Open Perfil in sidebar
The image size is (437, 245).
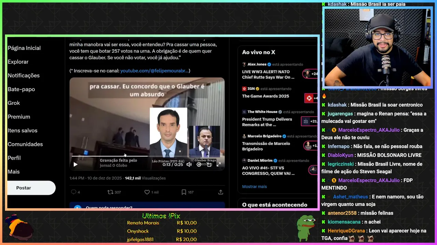click(x=14, y=158)
